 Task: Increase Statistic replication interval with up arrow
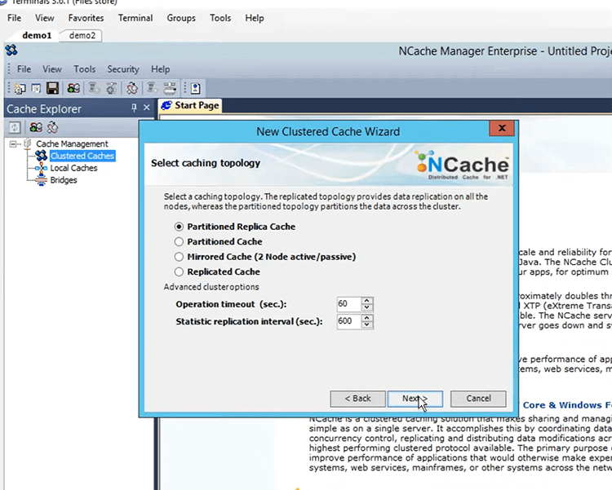[x=367, y=318]
